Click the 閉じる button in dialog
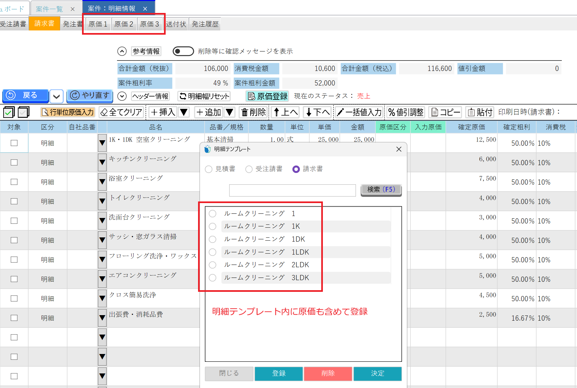577x388 pixels. (x=229, y=373)
